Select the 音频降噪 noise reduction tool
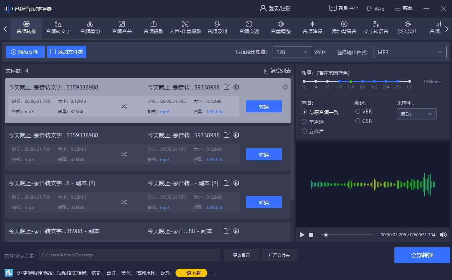 [x=312, y=28]
